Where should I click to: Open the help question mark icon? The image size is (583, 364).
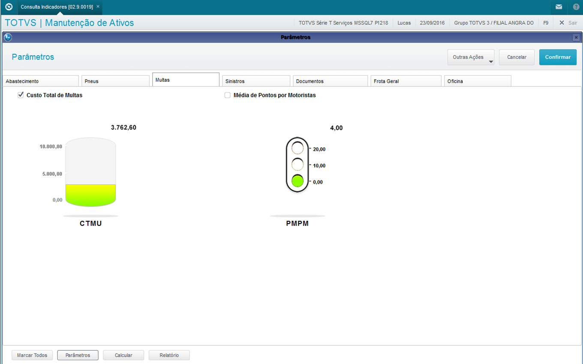(576, 7)
